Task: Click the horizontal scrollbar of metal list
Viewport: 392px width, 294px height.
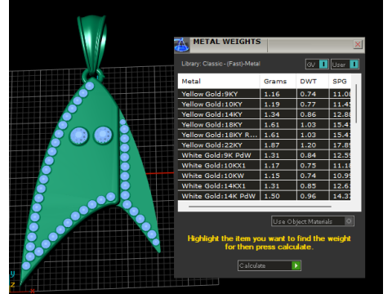Action: coord(260,207)
